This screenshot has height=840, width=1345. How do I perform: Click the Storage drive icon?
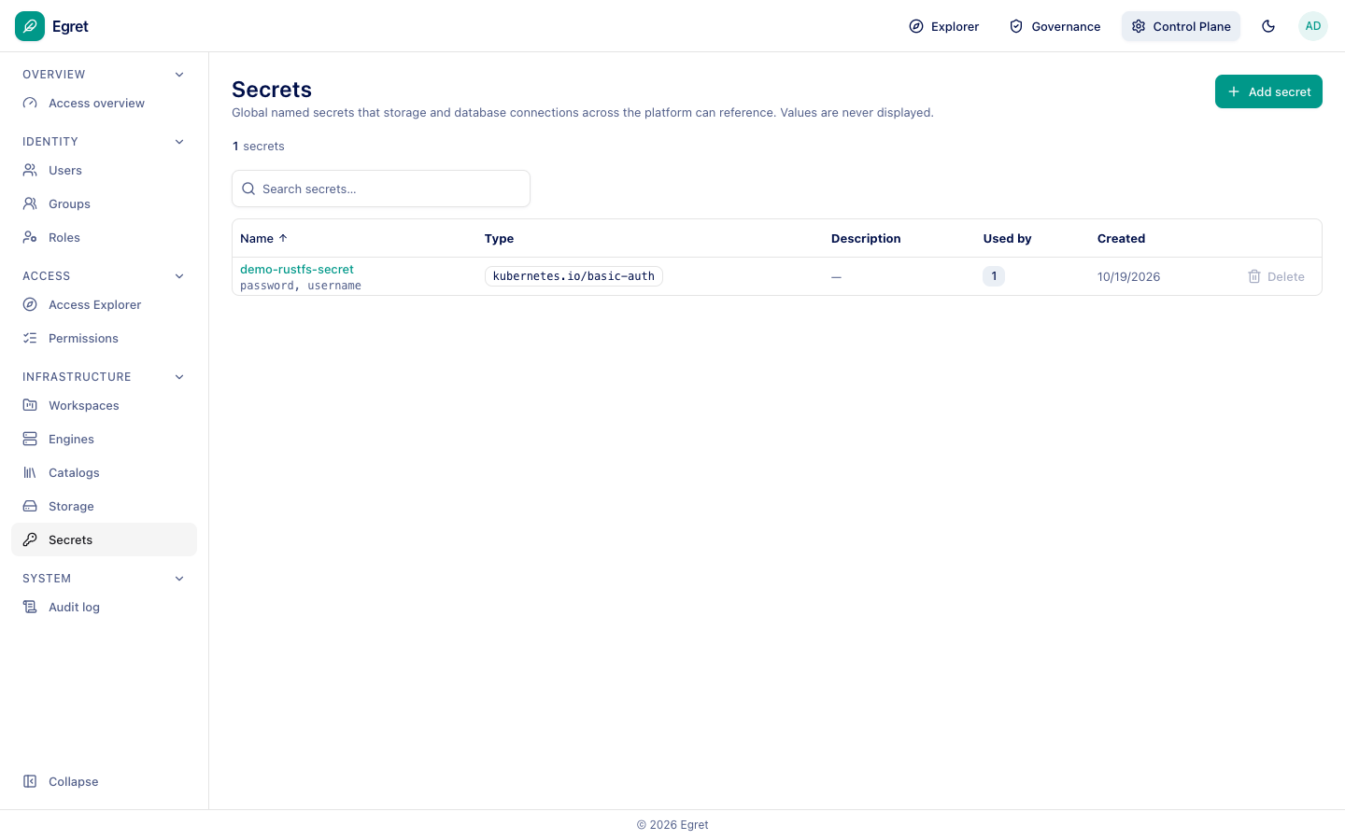point(30,506)
